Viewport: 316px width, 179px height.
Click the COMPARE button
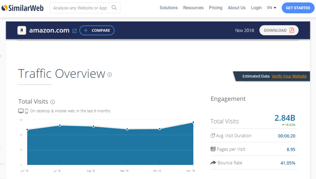[97, 30]
